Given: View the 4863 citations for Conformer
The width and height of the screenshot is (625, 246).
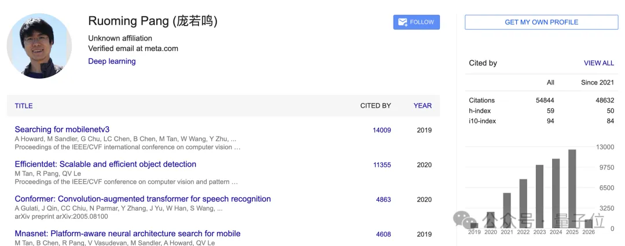Looking at the screenshot, I should click(383, 200).
